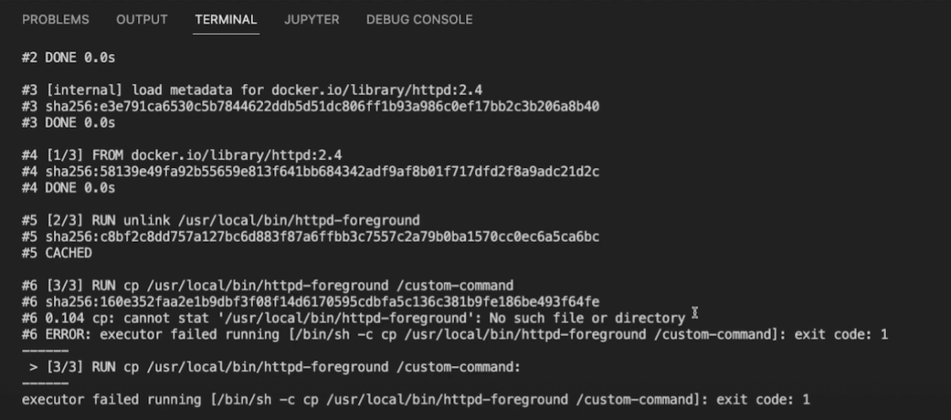Viewport: 951px width, 420px height.
Task: Click the '#6 ERROR: executor failed' line
Action: pos(454,334)
